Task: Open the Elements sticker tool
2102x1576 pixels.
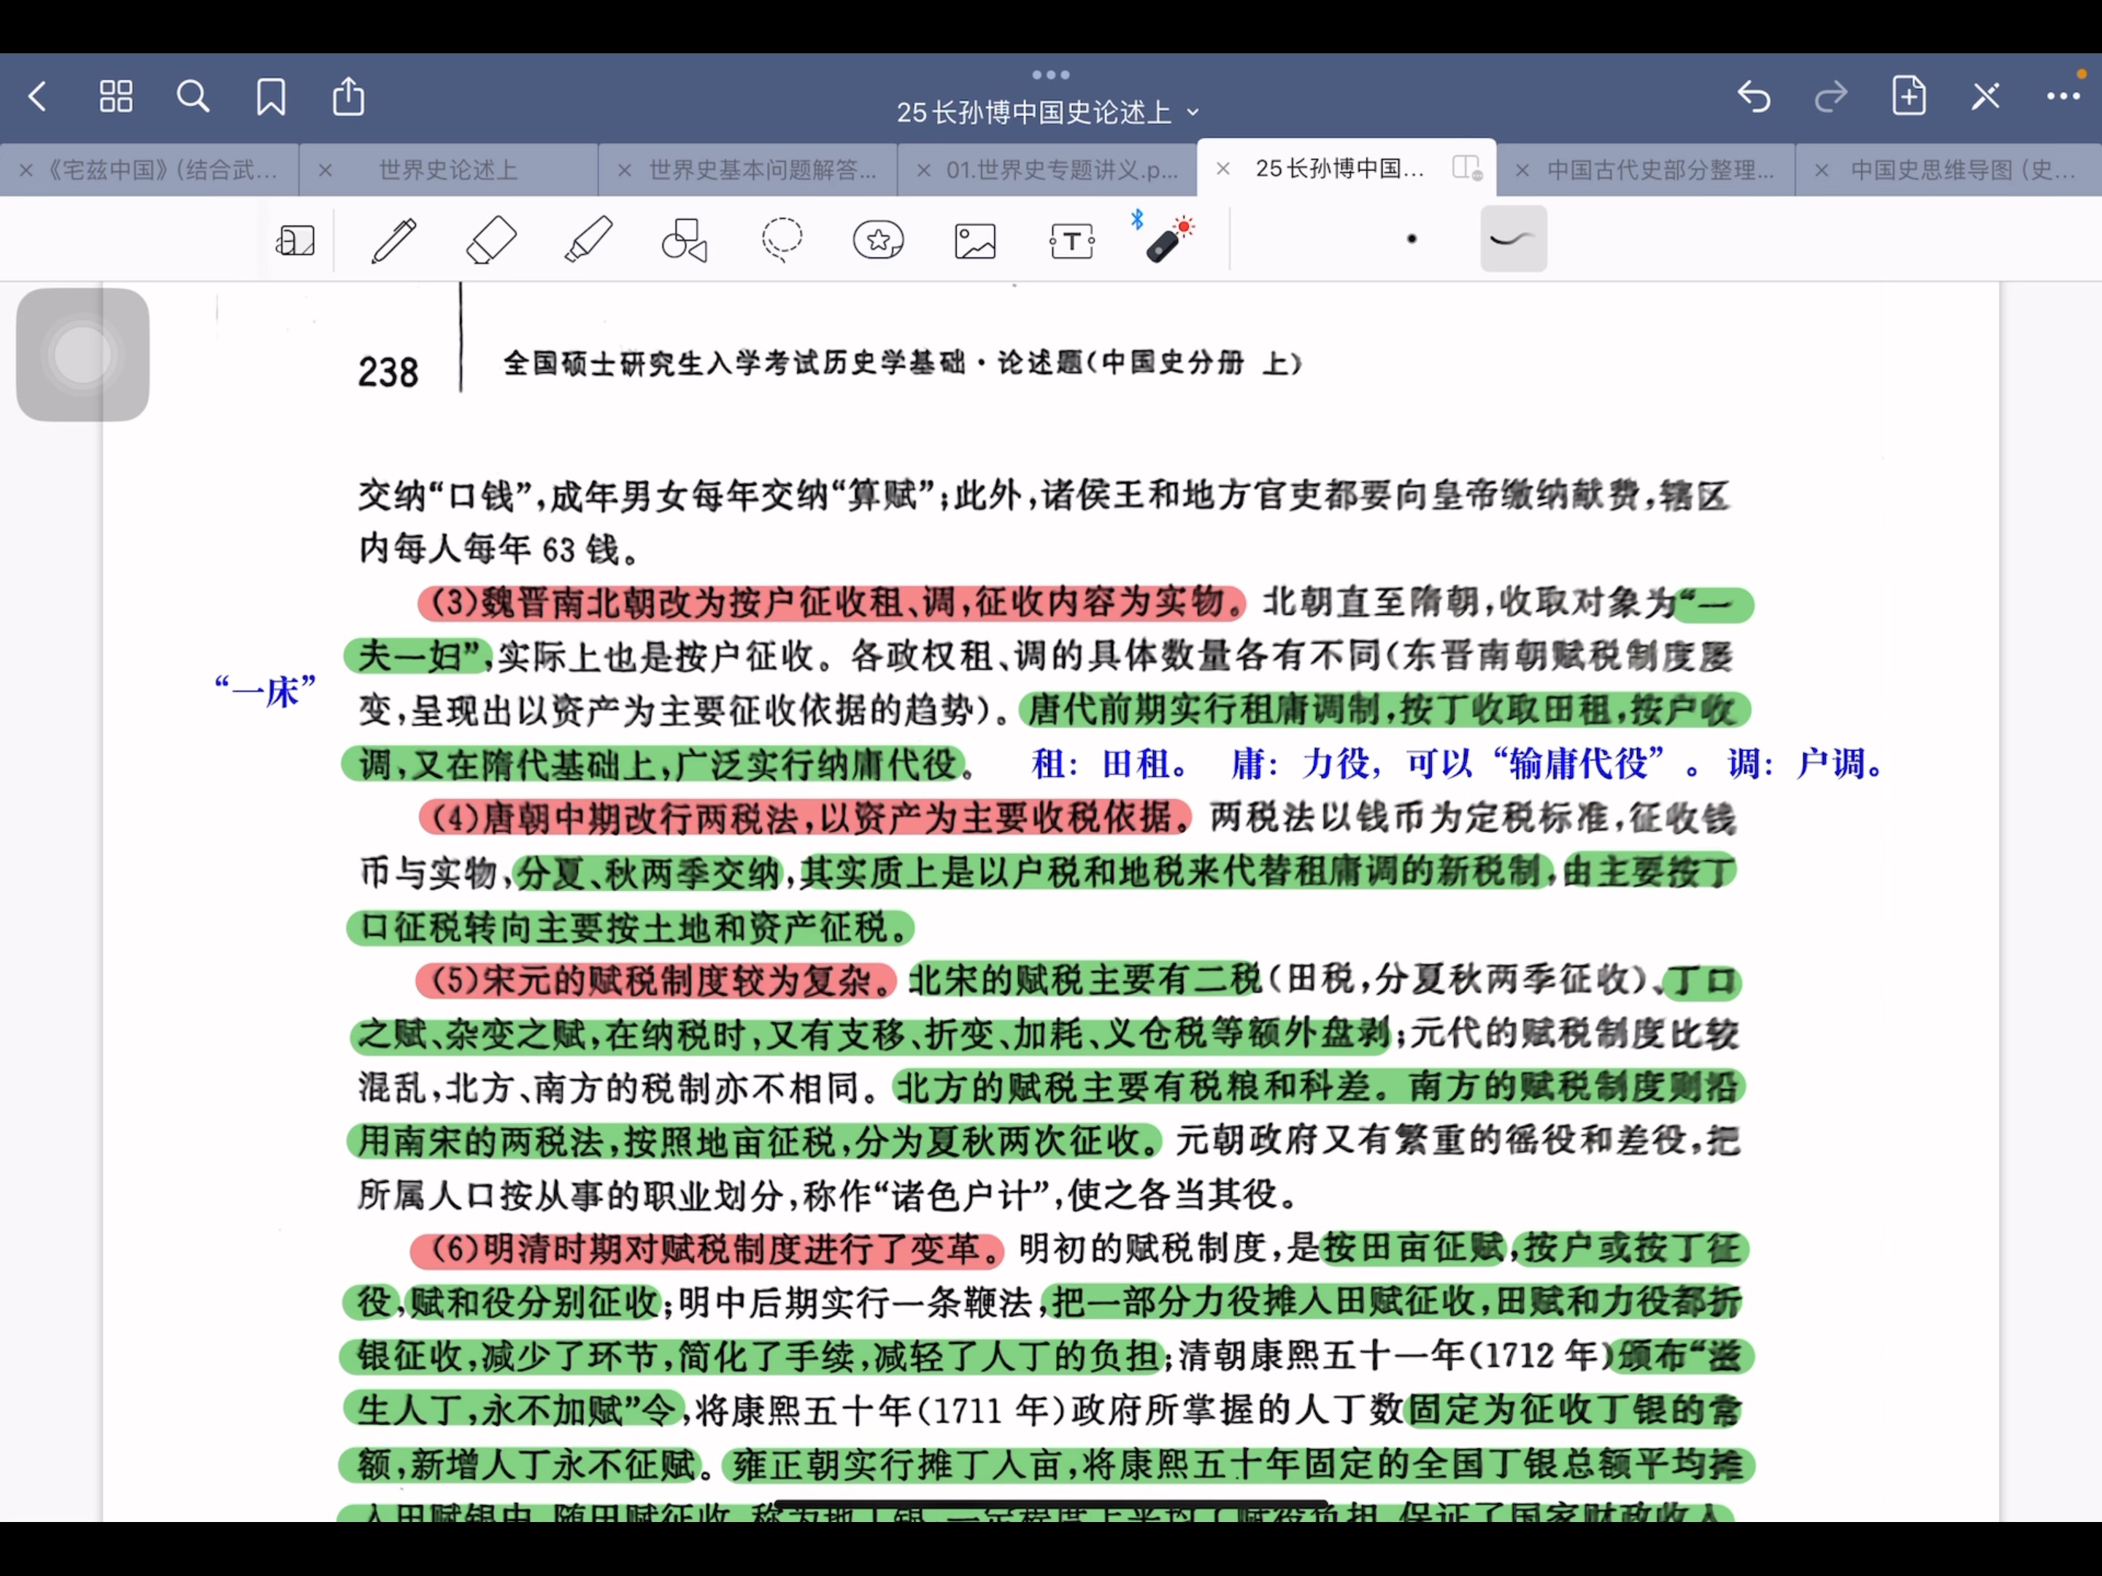Action: (x=879, y=239)
